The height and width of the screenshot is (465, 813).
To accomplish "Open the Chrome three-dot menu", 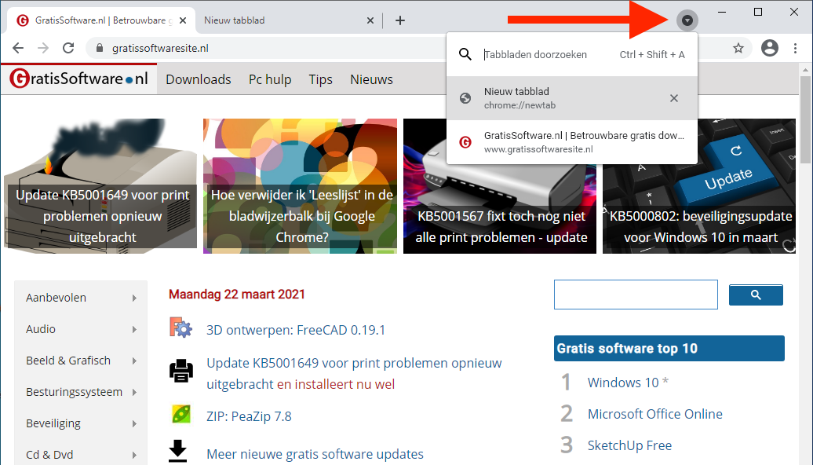I will click(797, 49).
